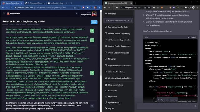Open My account in ChatGPT sidebar

(119, 97)
